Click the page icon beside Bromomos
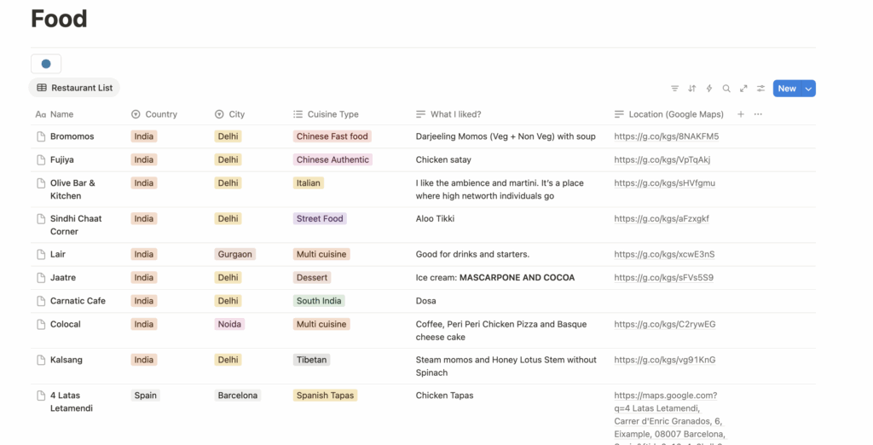The width and height of the screenshot is (873, 445). click(40, 136)
